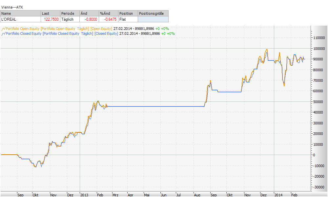This screenshot has width=328, height=197.
Task: Click the 20000 value on price axis
Action: point(318,134)
